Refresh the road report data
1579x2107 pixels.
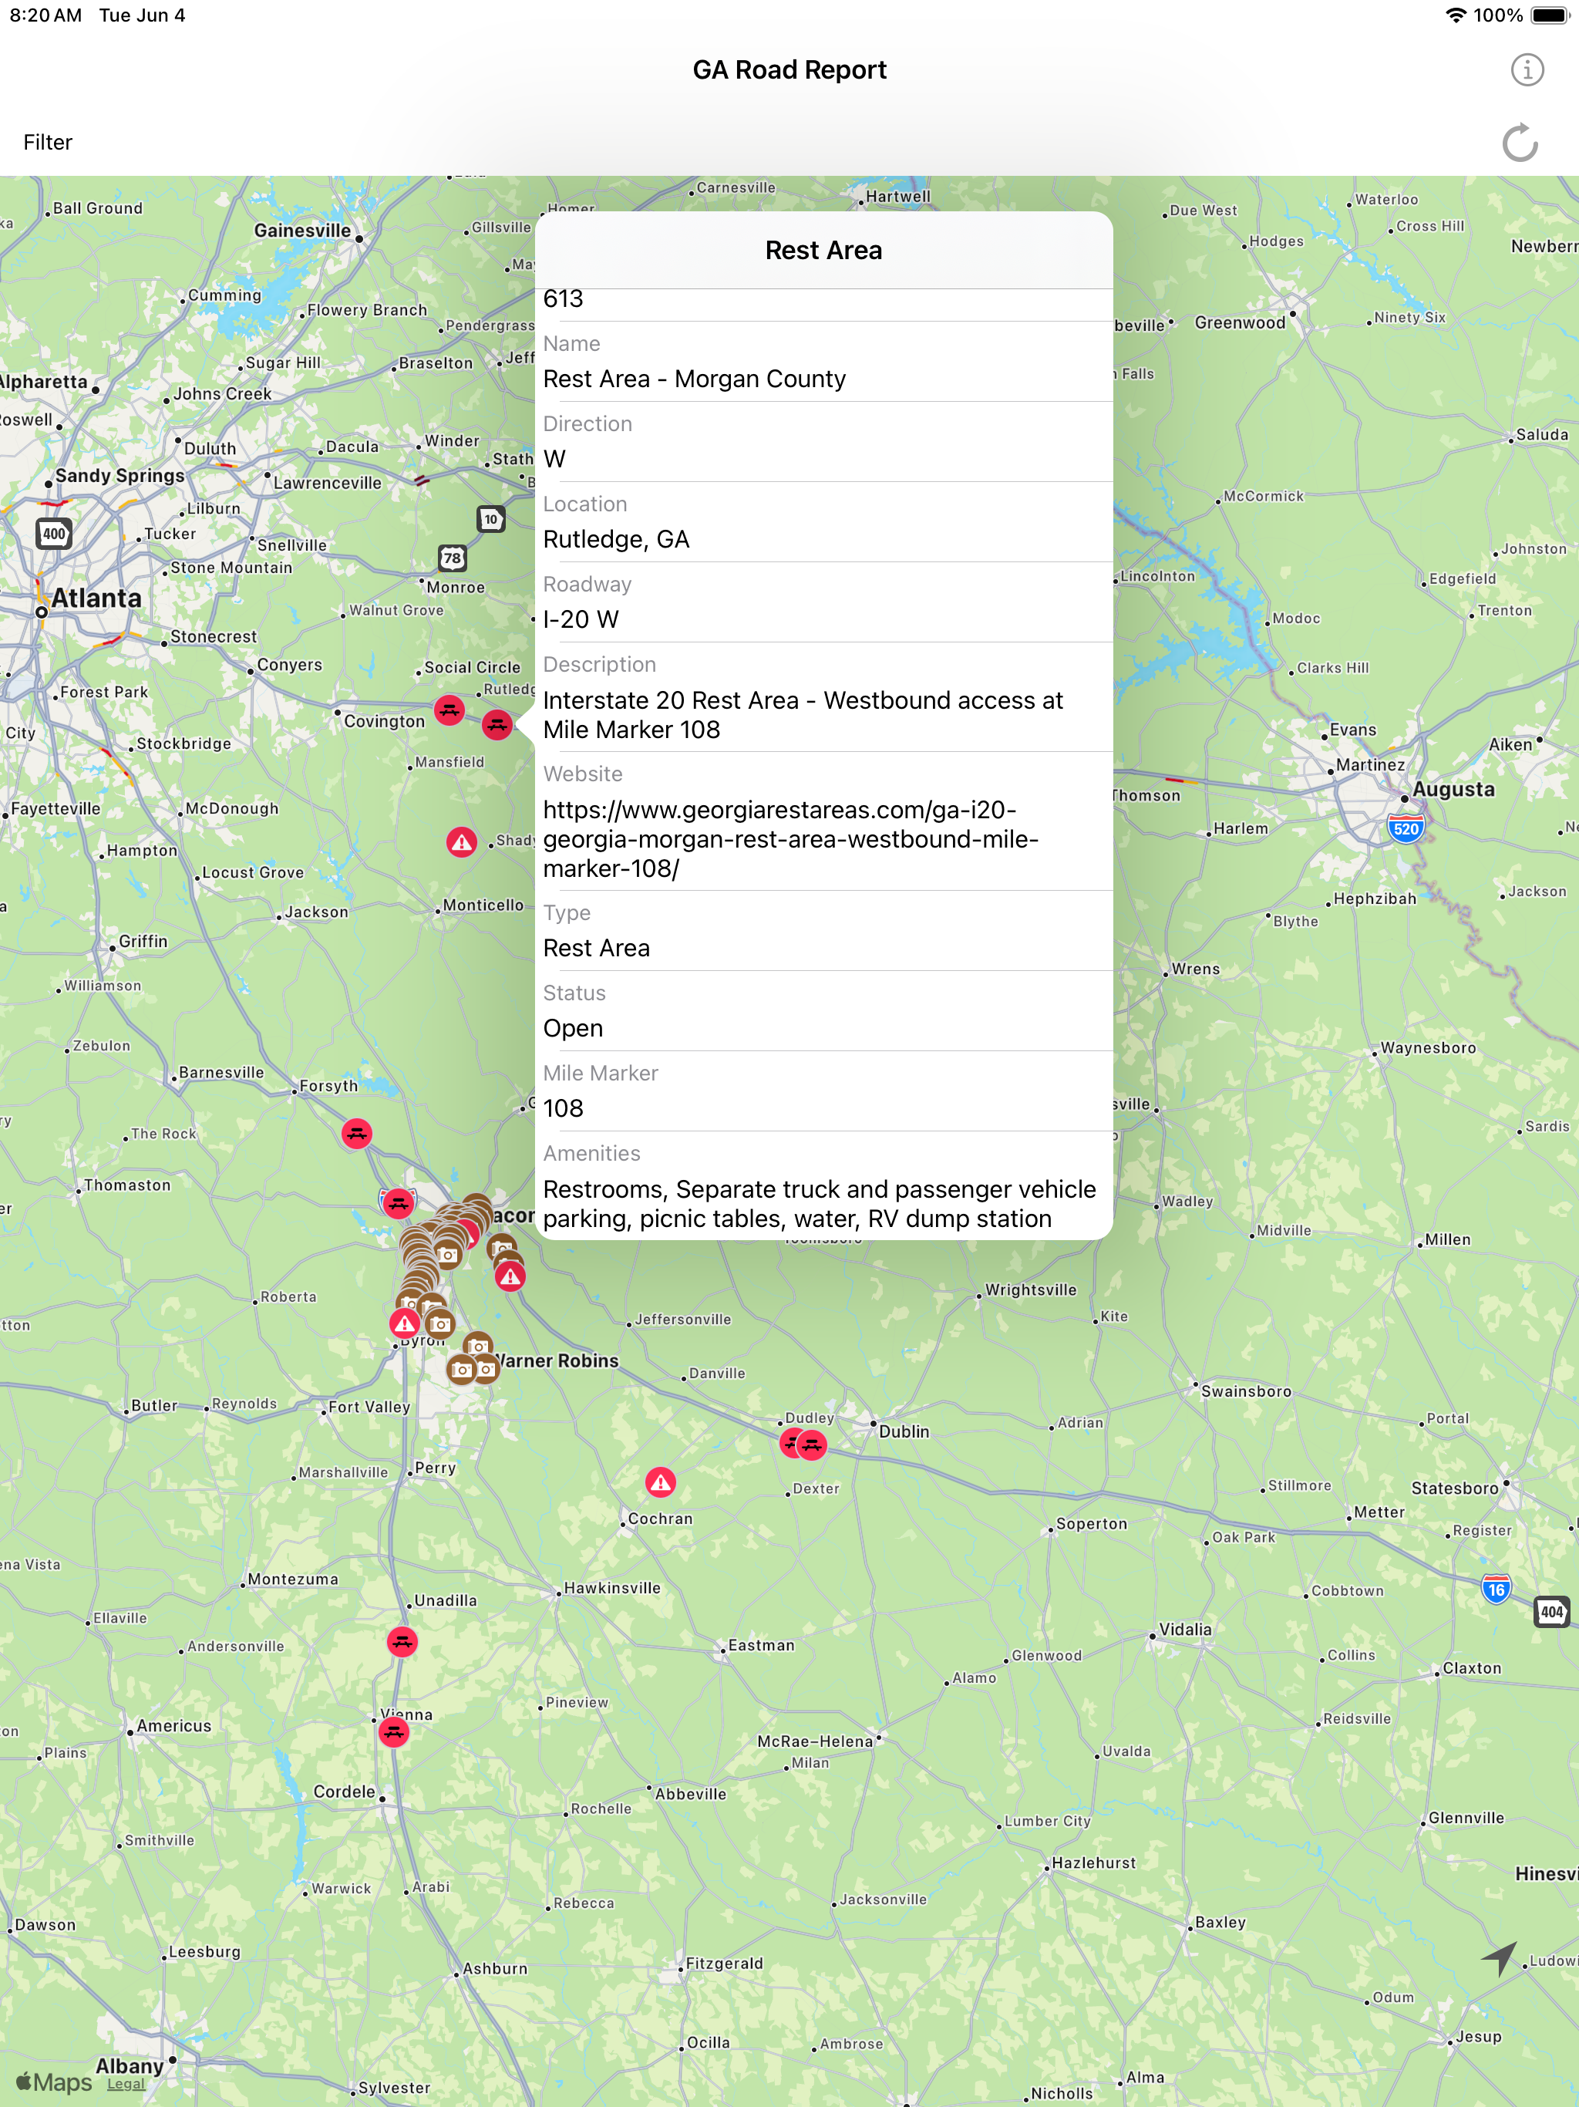pos(1519,143)
